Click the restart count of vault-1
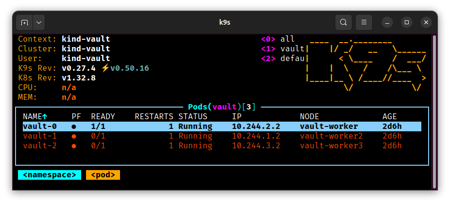Image resolution: width=450 pixels, height=204 pixels. point(171,136)
